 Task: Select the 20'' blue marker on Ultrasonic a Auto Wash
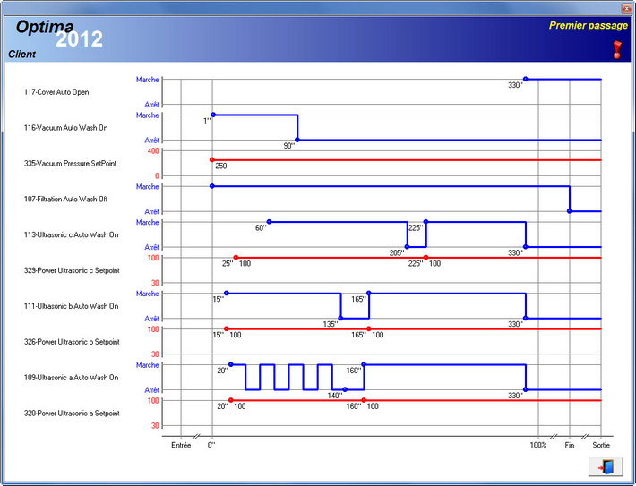click(x=231, y=364)
